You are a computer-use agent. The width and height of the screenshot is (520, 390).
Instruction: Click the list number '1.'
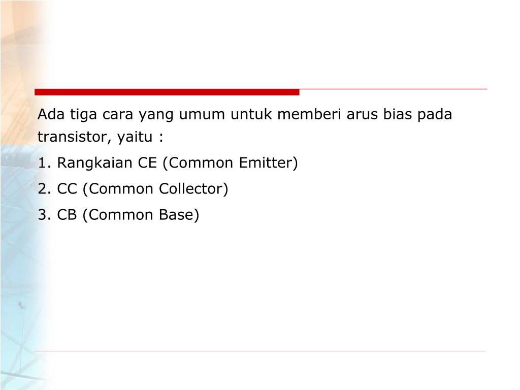point(45,163)
